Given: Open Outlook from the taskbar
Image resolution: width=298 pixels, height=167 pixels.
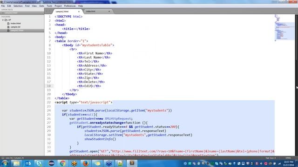Looking at the screenshot, I should tap(28, 163).
